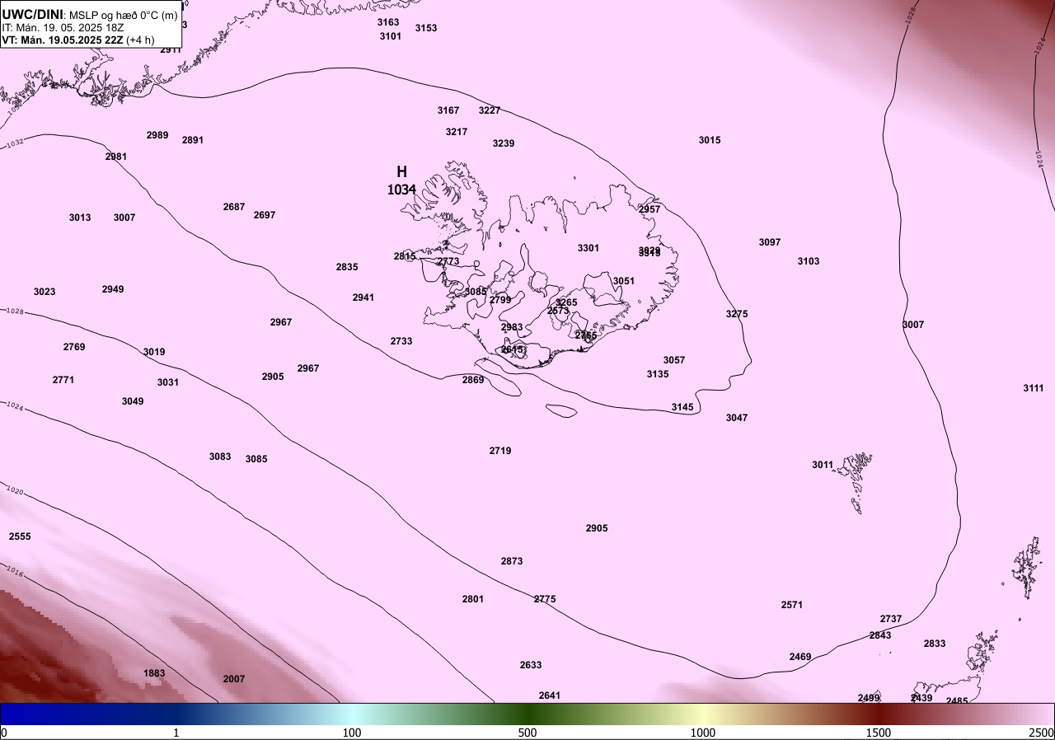Image resolution: width=1055 pixels, height=740 pixels.
Task: Click the 3275 value
Action: coord(737,314)
